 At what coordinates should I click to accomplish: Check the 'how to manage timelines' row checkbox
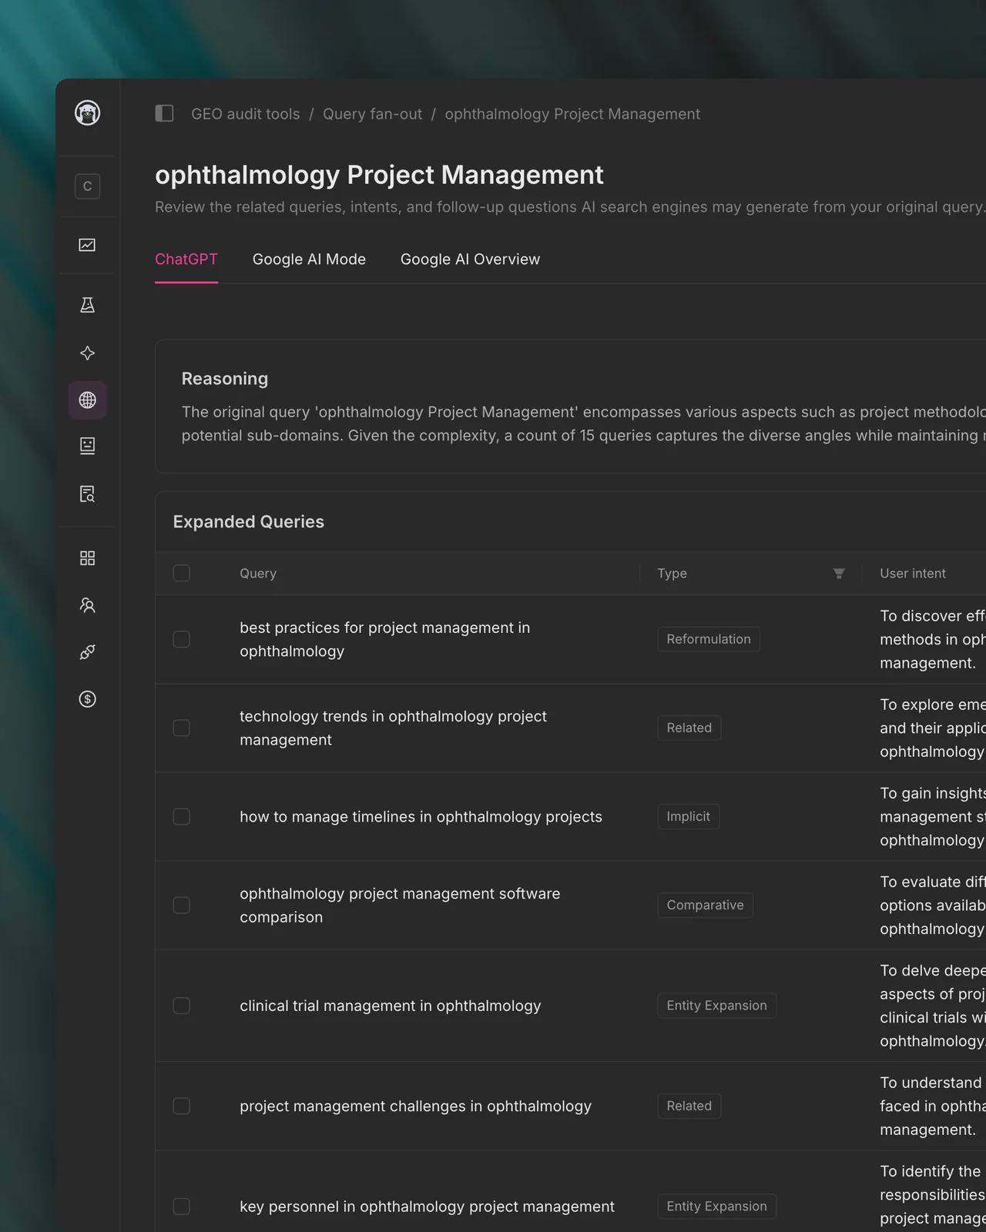point(182,816)
